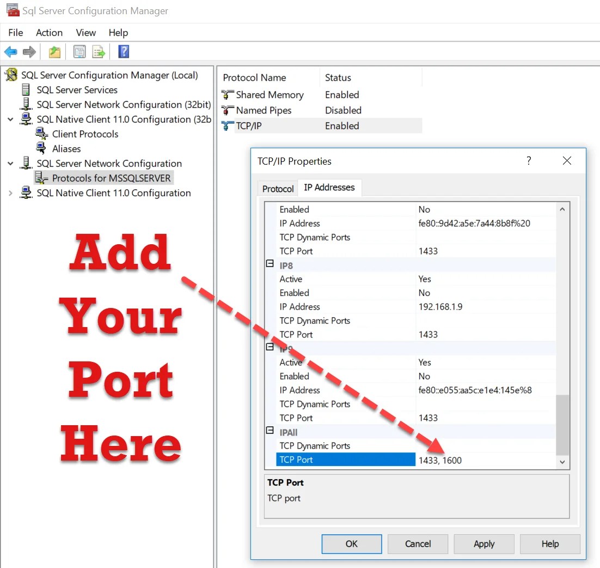Click the IP8 Active value Yes

click(424, 279)
